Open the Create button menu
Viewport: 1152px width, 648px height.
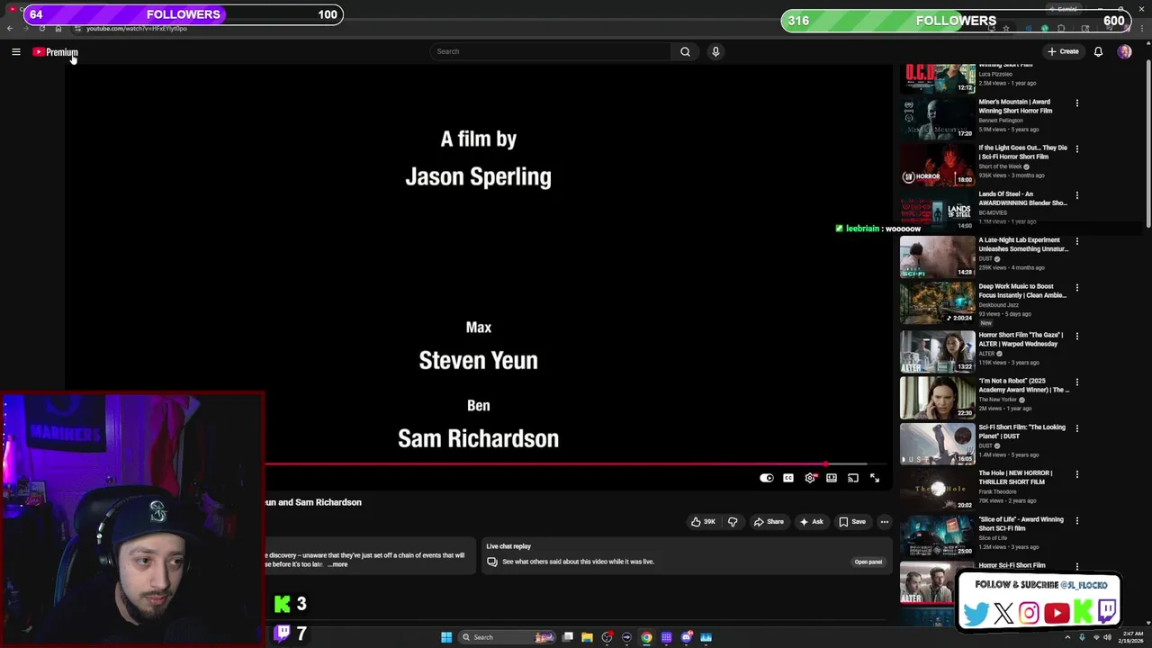tap(1063, 51)
